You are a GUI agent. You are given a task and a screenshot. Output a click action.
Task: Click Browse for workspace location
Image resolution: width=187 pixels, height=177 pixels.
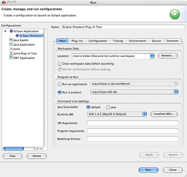(168, 56)
